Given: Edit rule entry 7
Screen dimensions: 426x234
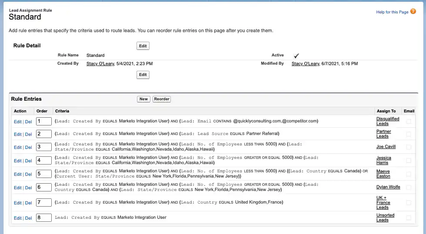Looking at the screenshot, I should (18, 203).
